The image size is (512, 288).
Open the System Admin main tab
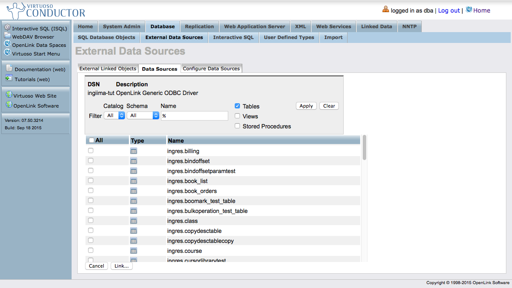tap(121, 26)
